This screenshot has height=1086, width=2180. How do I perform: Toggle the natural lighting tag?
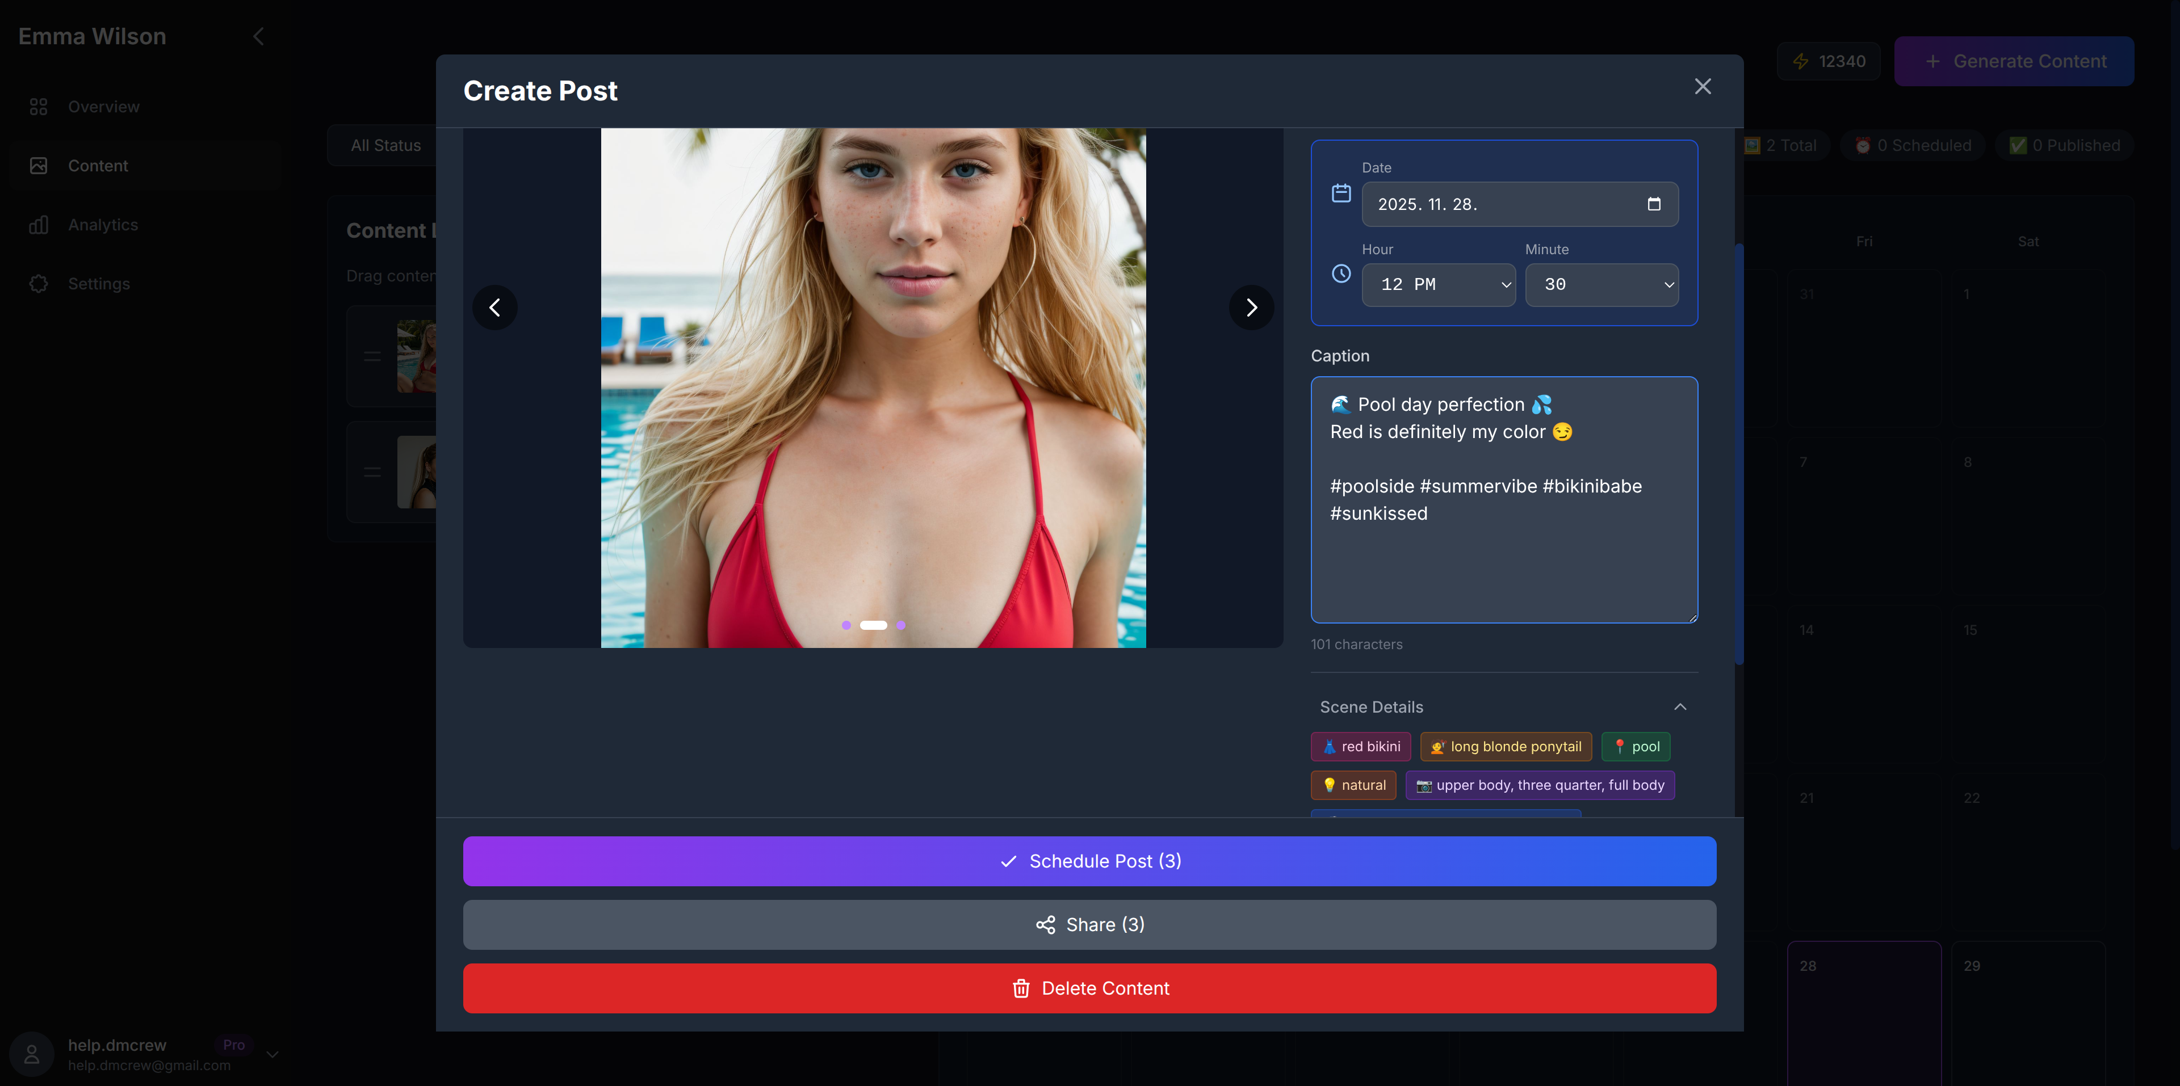(x=1352, y=785)
